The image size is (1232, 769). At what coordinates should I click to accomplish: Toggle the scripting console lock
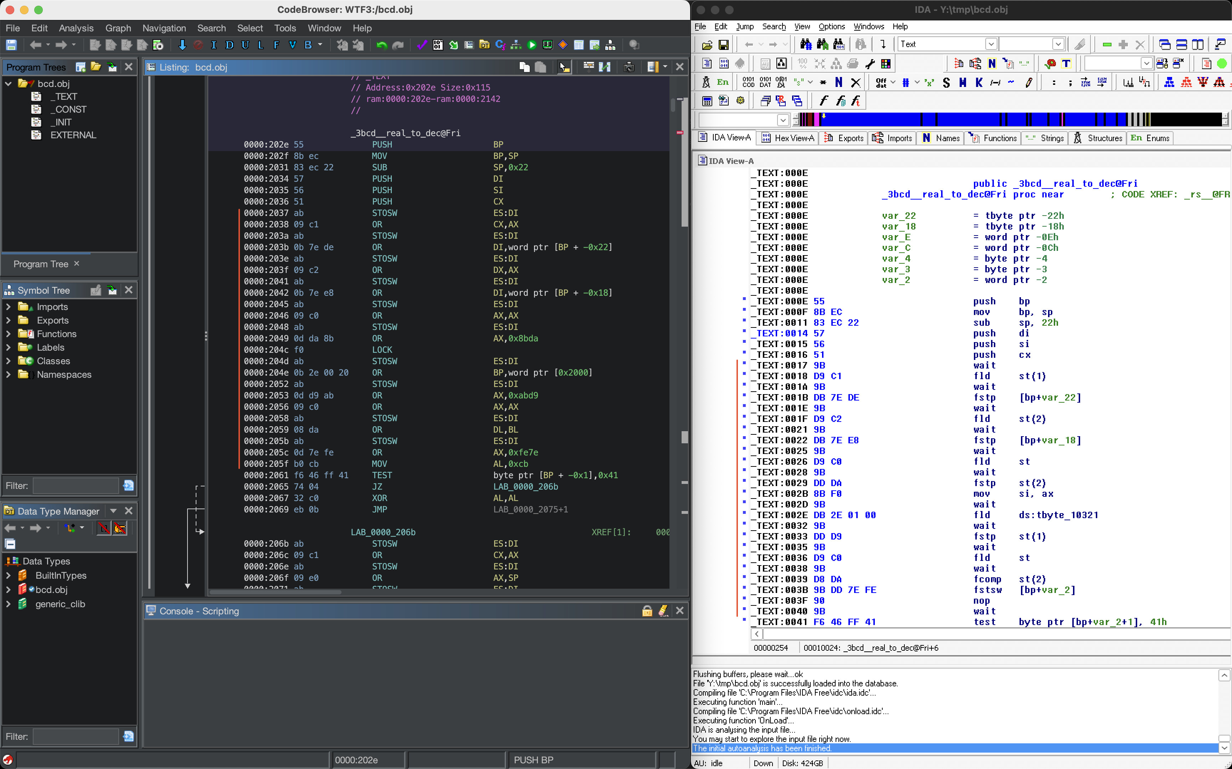coord(647,611)
